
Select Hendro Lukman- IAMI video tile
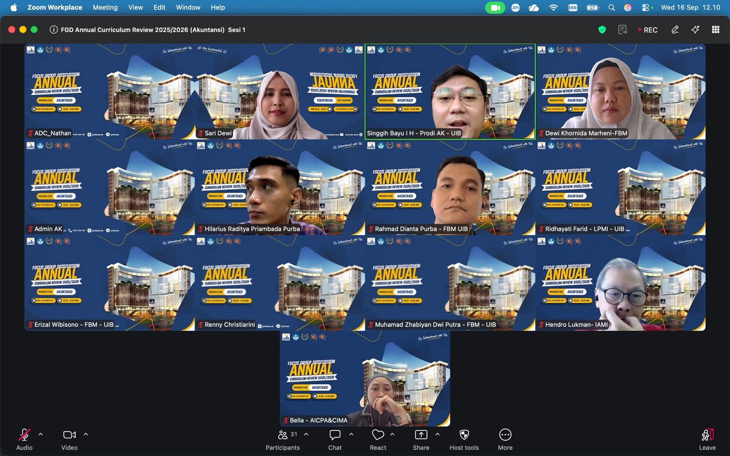point(620,283)
